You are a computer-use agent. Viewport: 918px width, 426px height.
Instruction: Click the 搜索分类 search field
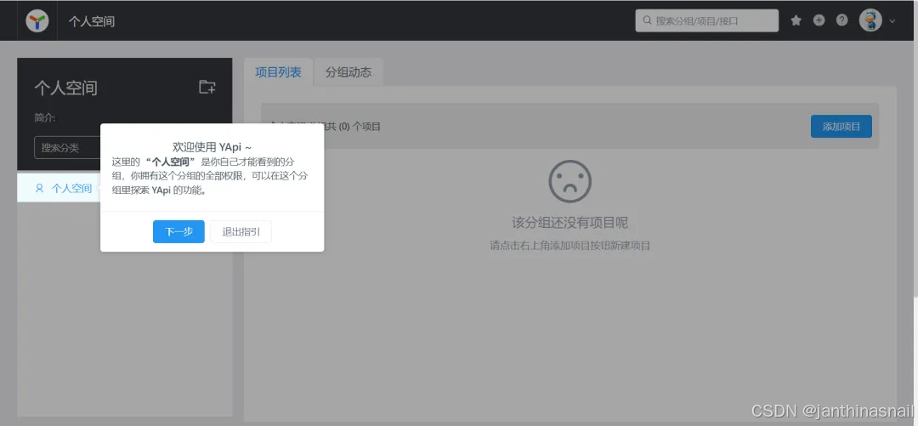tap(67, 147)
